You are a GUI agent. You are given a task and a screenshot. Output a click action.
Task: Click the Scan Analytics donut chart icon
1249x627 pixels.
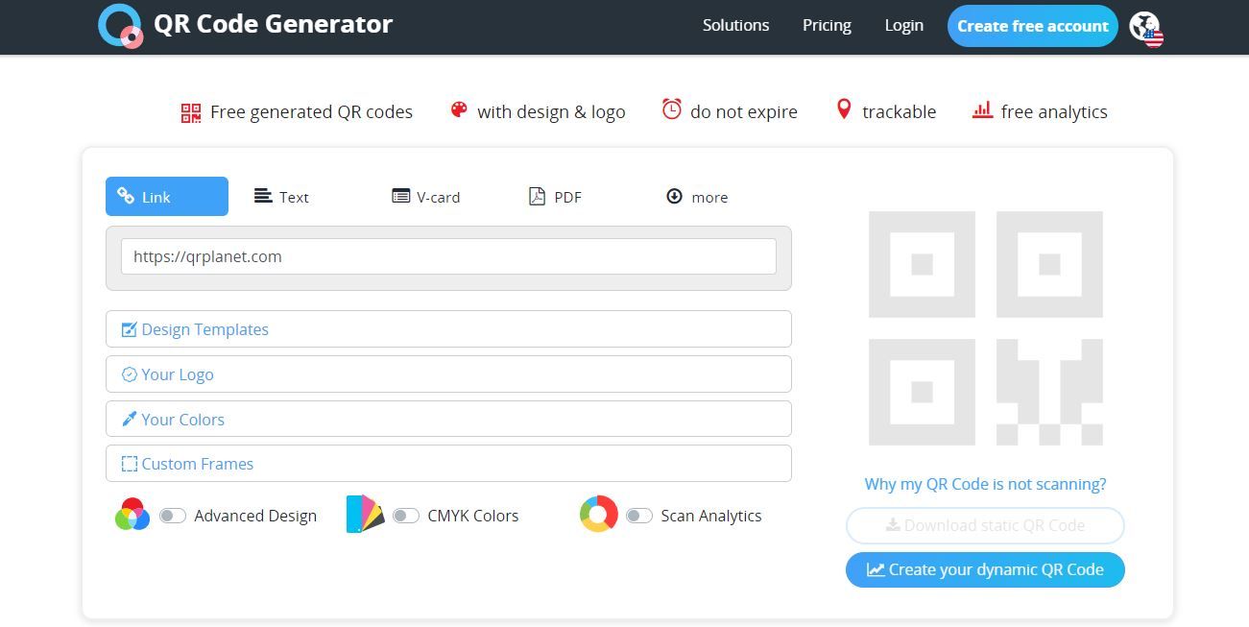point(598,516)
